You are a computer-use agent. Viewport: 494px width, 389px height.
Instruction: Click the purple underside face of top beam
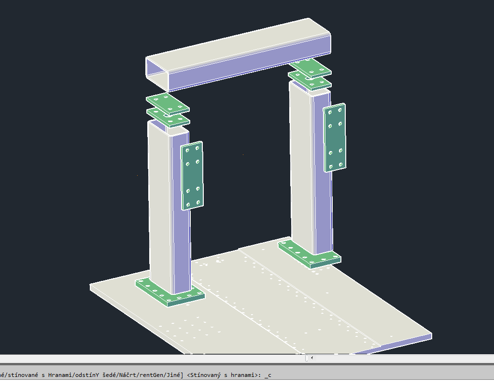click(241, 68)
